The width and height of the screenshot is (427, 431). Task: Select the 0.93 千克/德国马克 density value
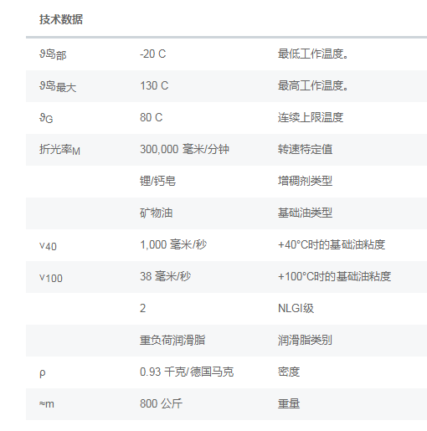pyautogui.click(x=187, y=372)
